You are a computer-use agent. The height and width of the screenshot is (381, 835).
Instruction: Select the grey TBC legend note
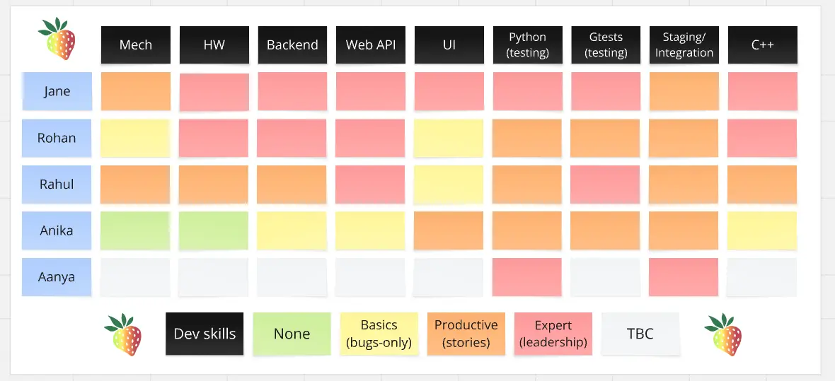[x=640, y=334]
